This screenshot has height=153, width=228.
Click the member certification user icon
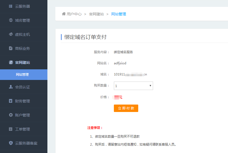tap(11, 87)
